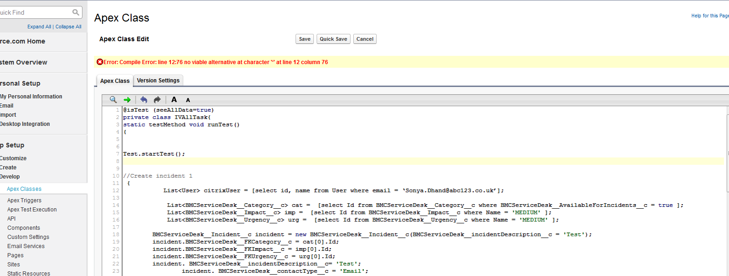Open Email Services in sidebar

point(26,246)
